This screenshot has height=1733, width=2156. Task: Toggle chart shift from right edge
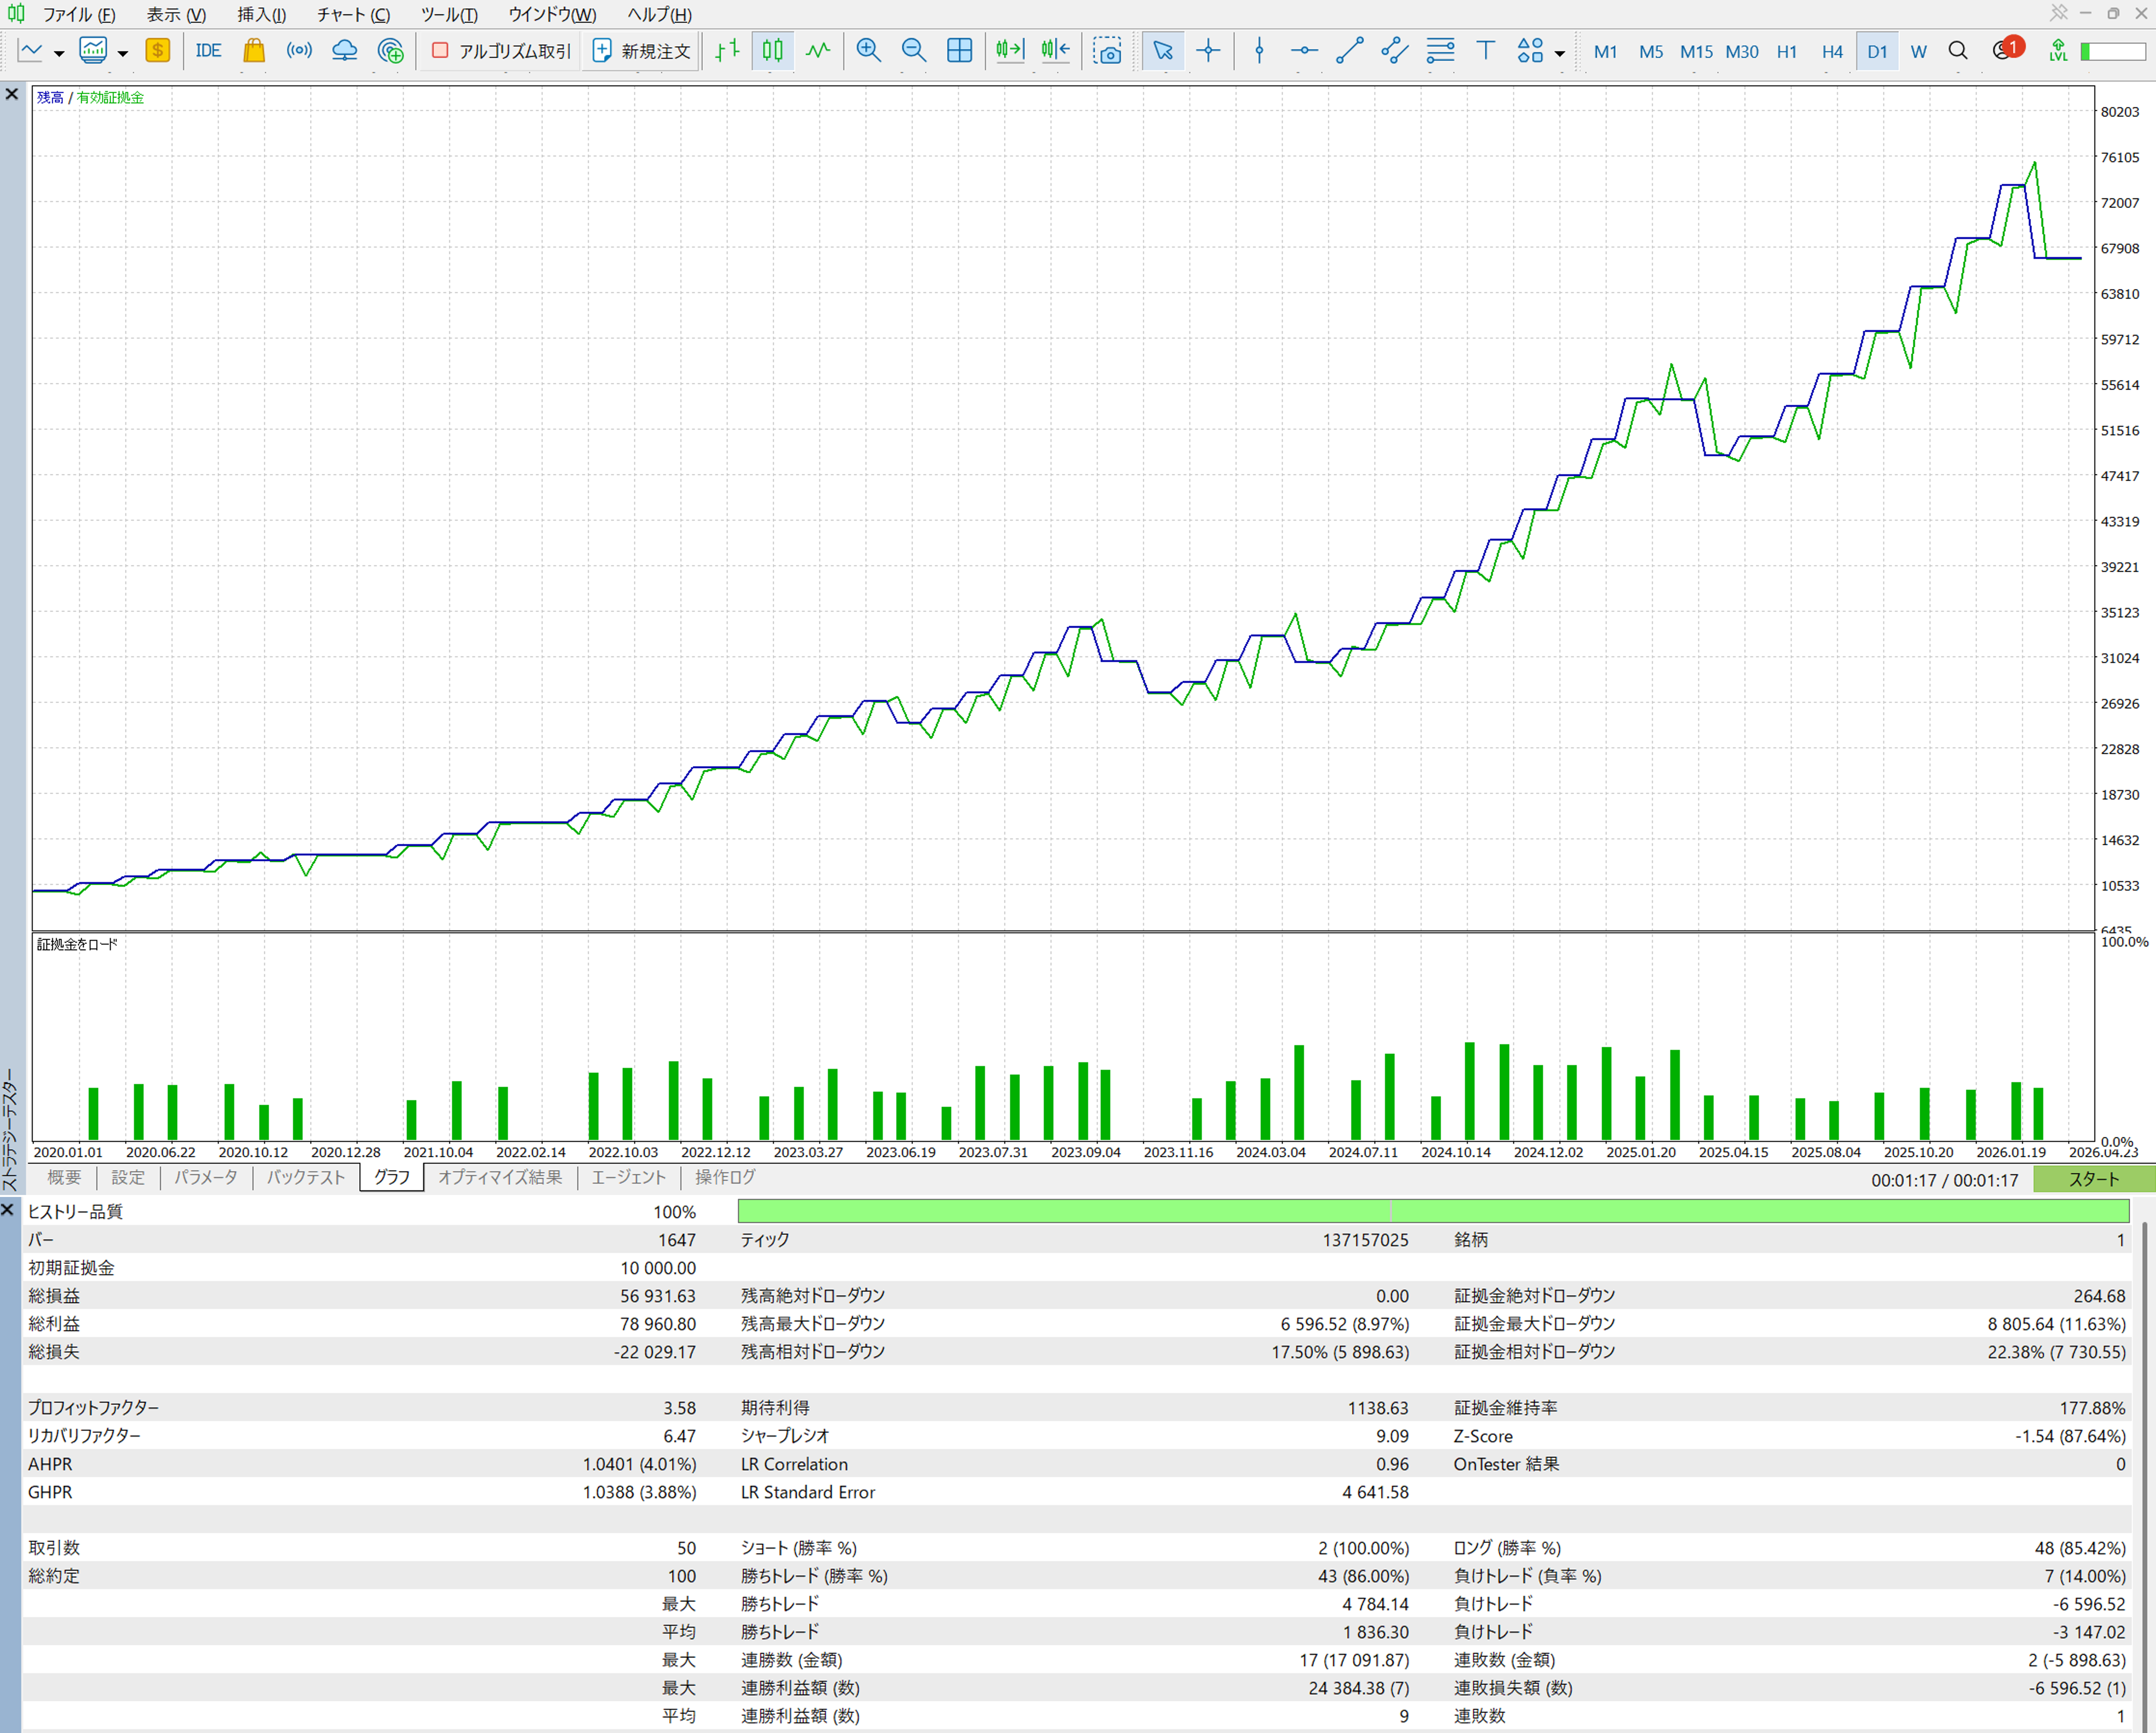click(x=1055, y=50)
